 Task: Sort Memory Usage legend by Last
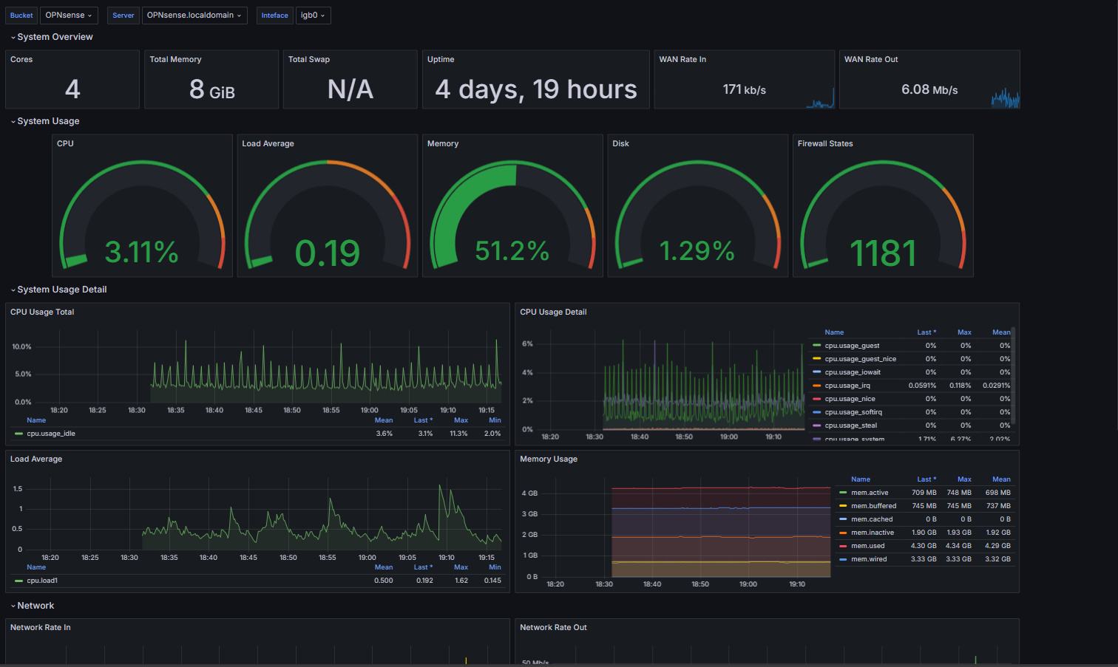[x=926, y=479]
